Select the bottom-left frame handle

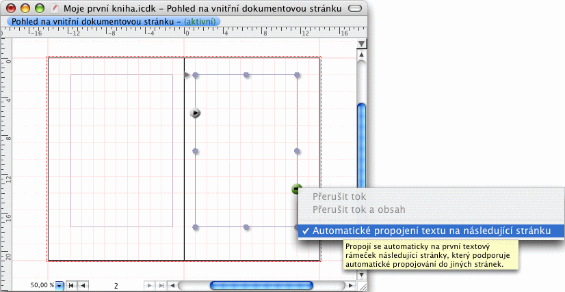(x=196, y=227)
